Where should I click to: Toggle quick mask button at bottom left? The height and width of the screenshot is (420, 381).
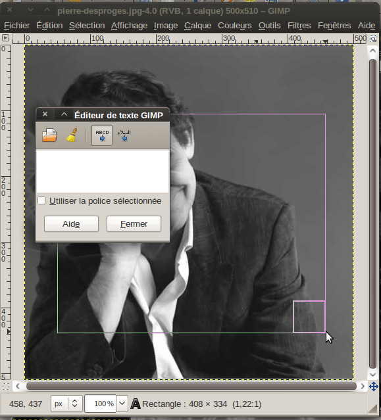(6, 386)
